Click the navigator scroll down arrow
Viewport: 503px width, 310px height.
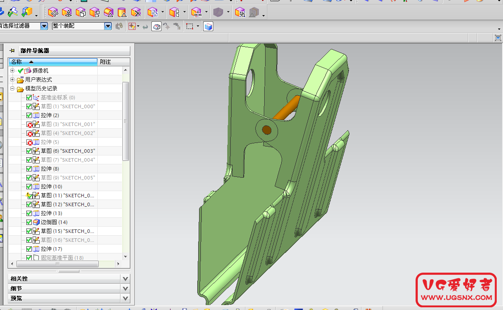pyautogui.click(x=125, y=257)
